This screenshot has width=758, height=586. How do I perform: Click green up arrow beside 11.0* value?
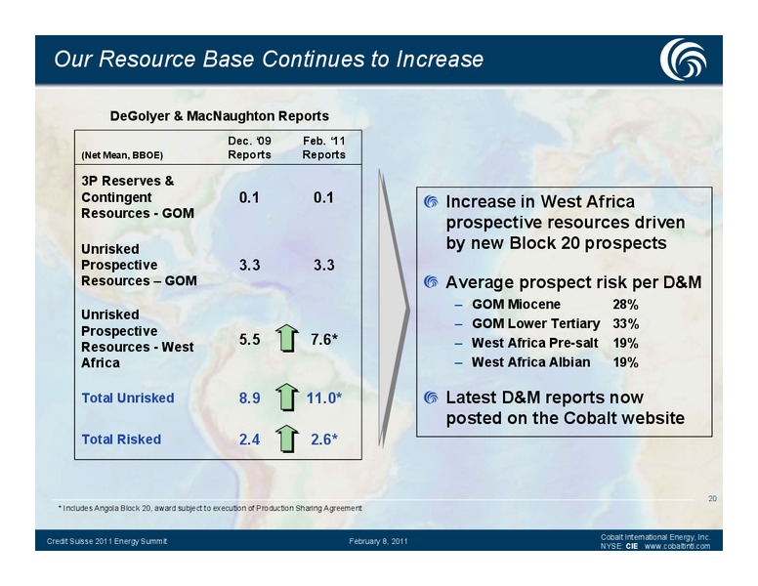[x=287, y=397]
